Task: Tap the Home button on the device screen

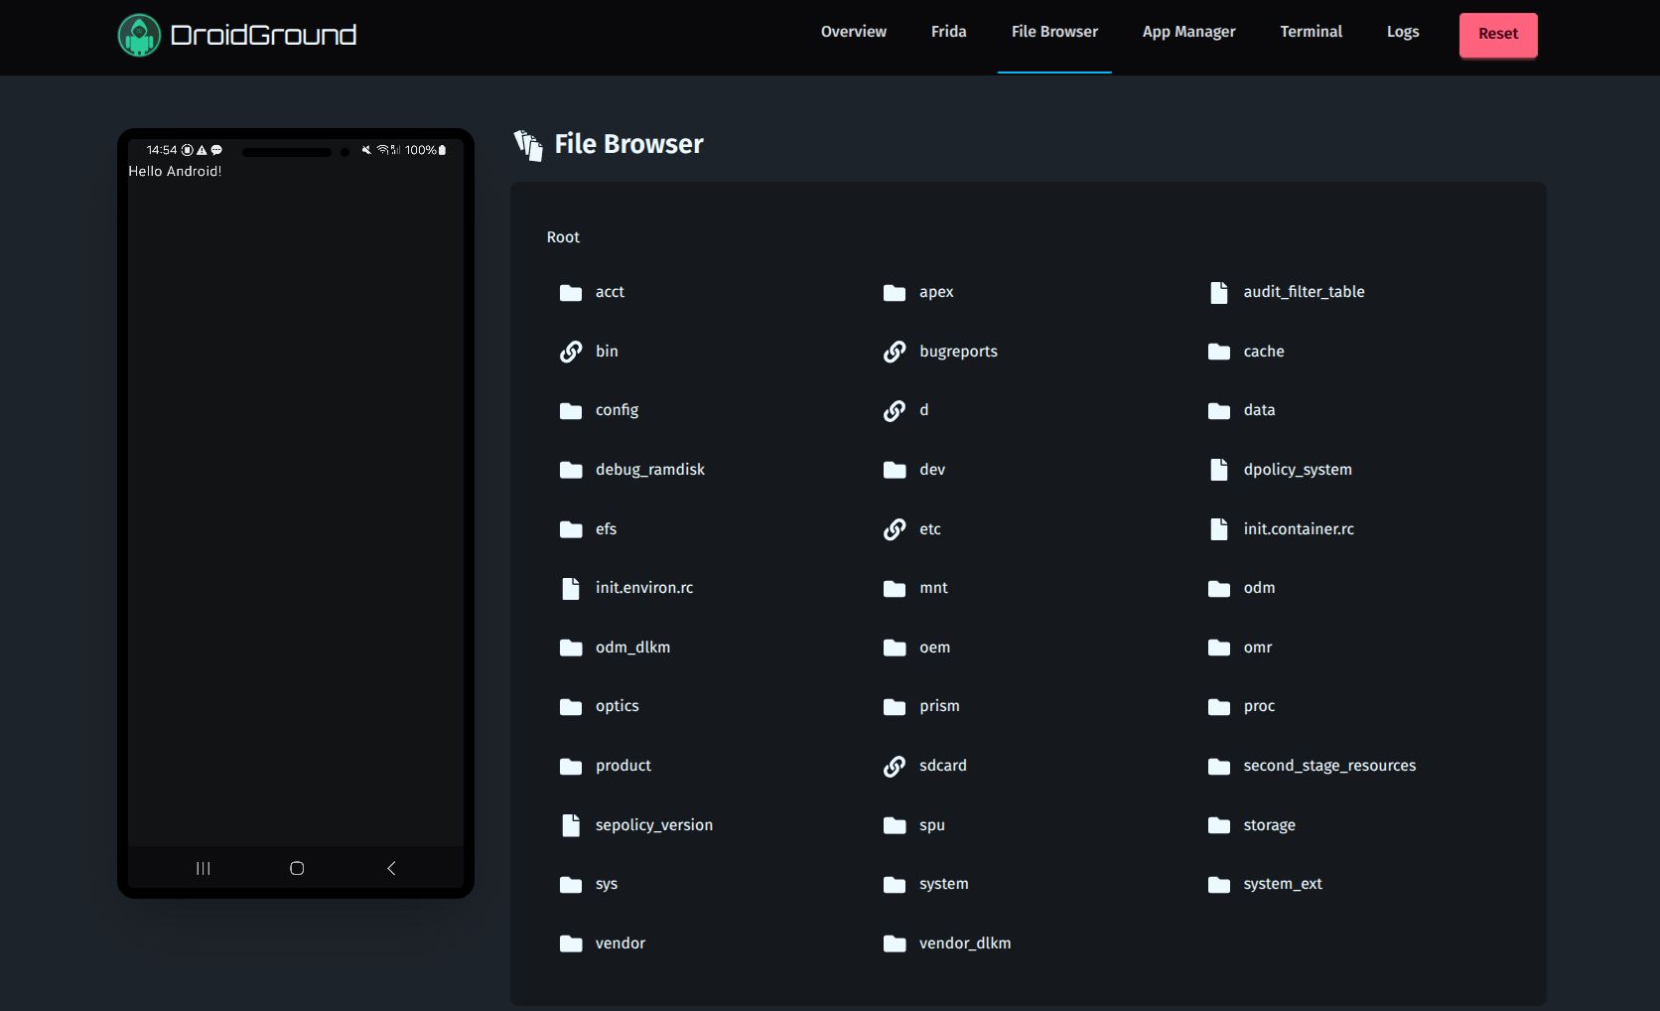Action: 295,867
